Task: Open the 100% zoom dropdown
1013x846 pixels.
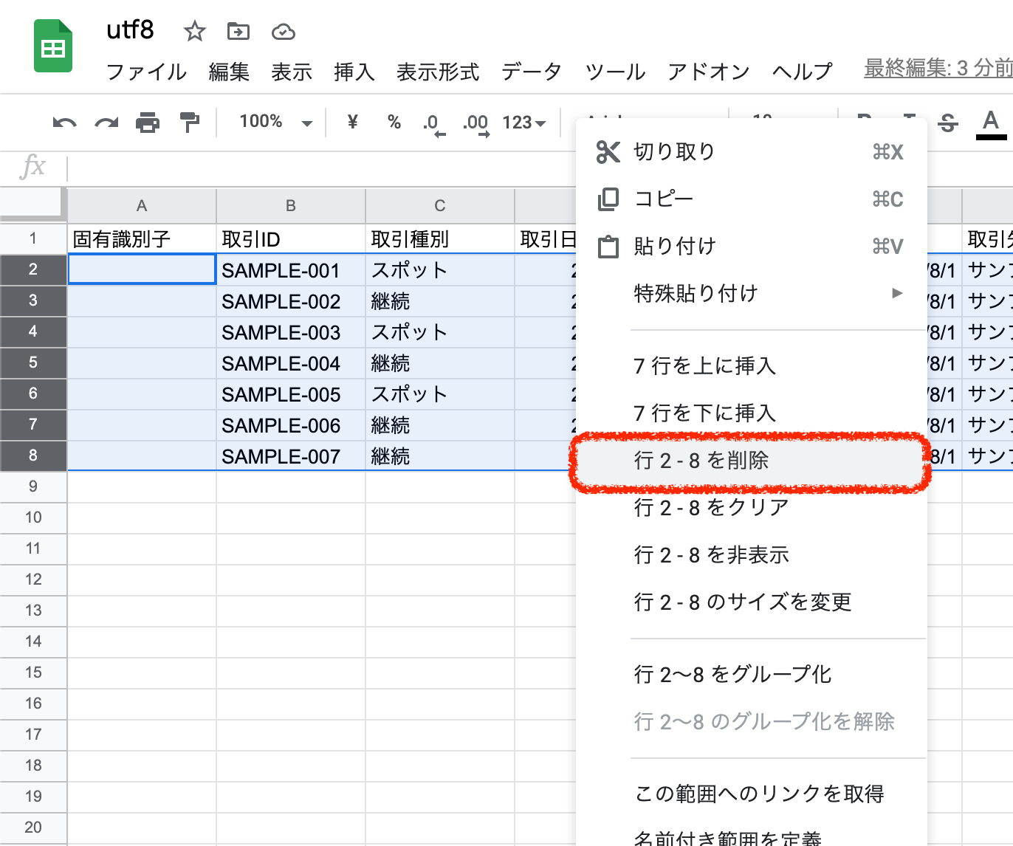Action: coord(275,123)
